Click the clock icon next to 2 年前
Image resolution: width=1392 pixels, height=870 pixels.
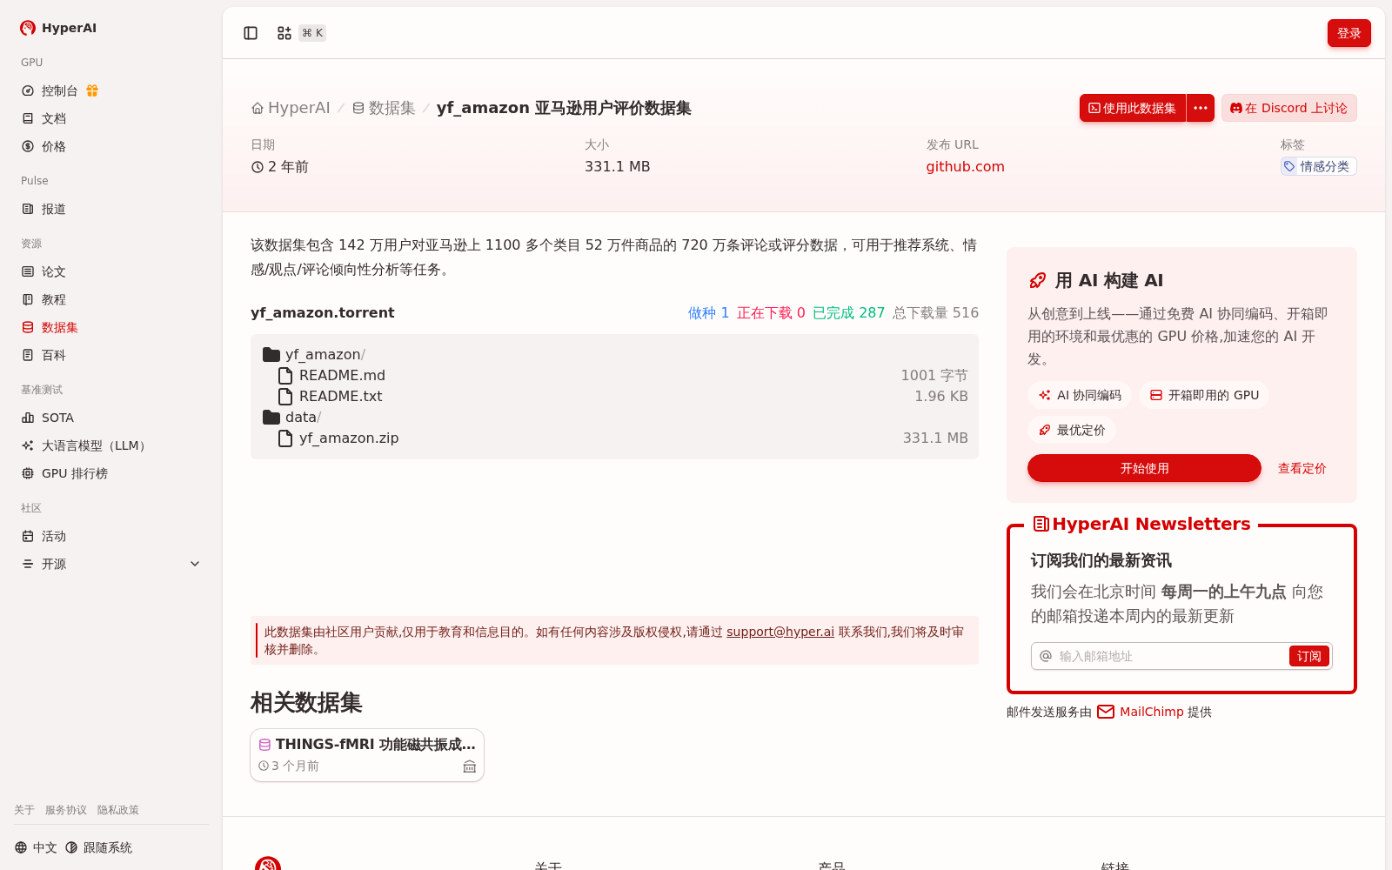(x=258, y=167)
